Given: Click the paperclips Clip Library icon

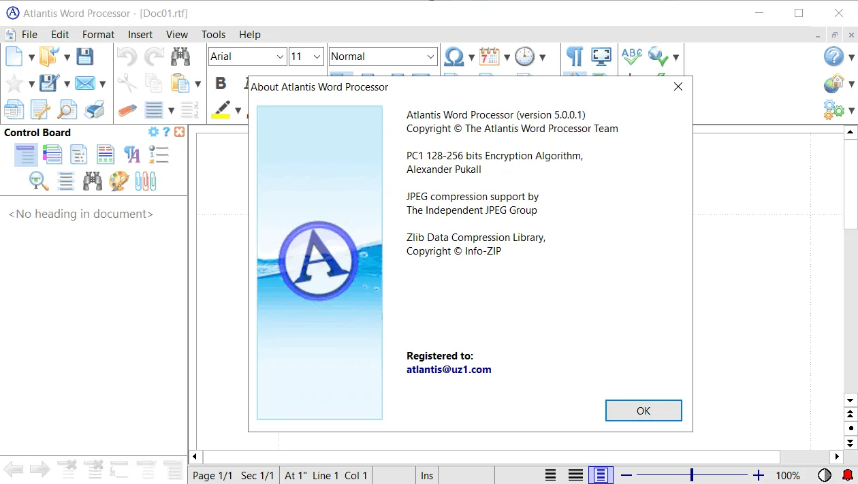Looking at the screenshot, I should 146,180.
